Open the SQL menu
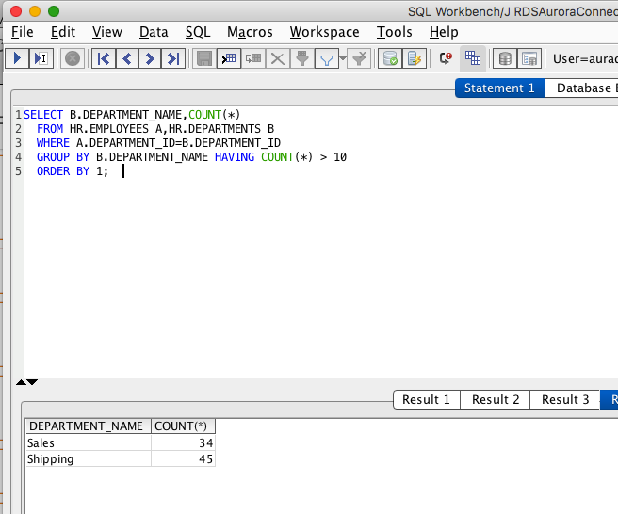Image resolution: width=618 pixels, height=514 pixels. [x=198, y=32]
